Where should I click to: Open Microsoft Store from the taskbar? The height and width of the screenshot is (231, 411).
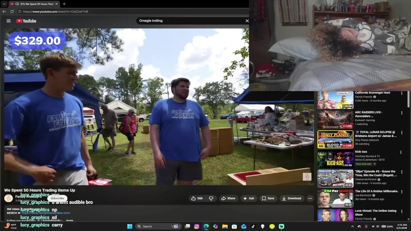point(234,227)
